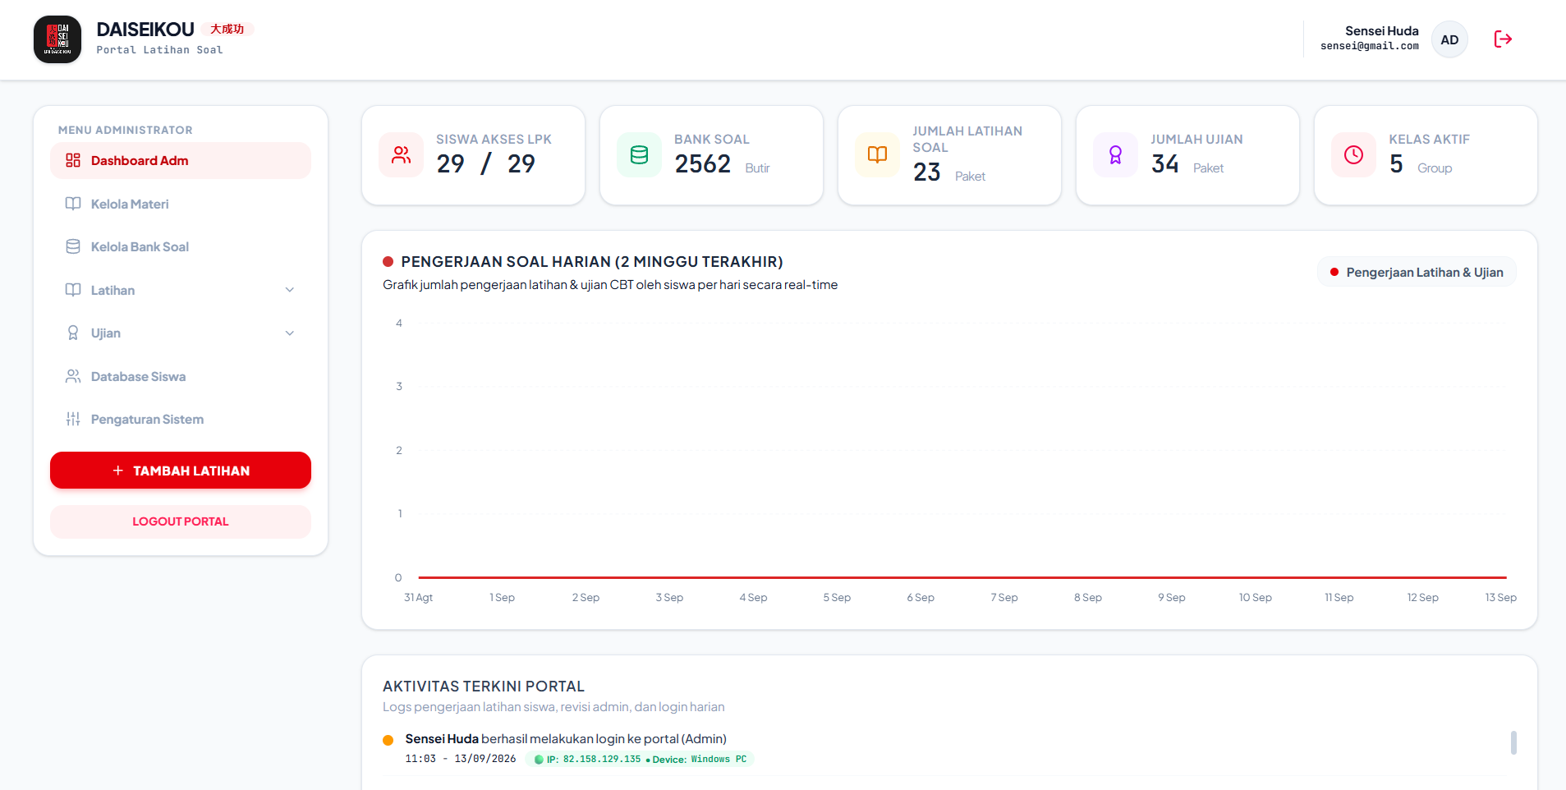The image size is (1566, 790).
Task: Click the 23 Jumlah Latihan Soal value
Action: coord(927,172)
